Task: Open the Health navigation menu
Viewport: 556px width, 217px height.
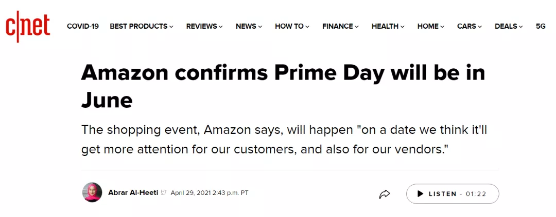Action: 388,27
